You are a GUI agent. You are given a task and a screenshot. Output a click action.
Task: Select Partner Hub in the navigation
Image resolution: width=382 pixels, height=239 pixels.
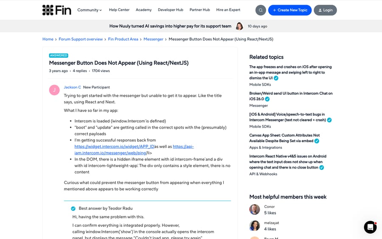(200, 10)
